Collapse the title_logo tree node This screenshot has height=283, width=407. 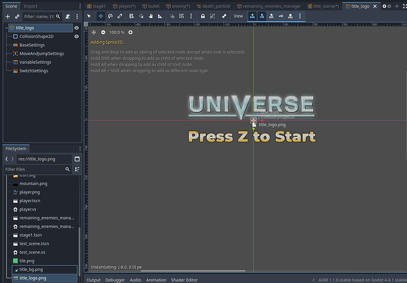click(6, 28)
